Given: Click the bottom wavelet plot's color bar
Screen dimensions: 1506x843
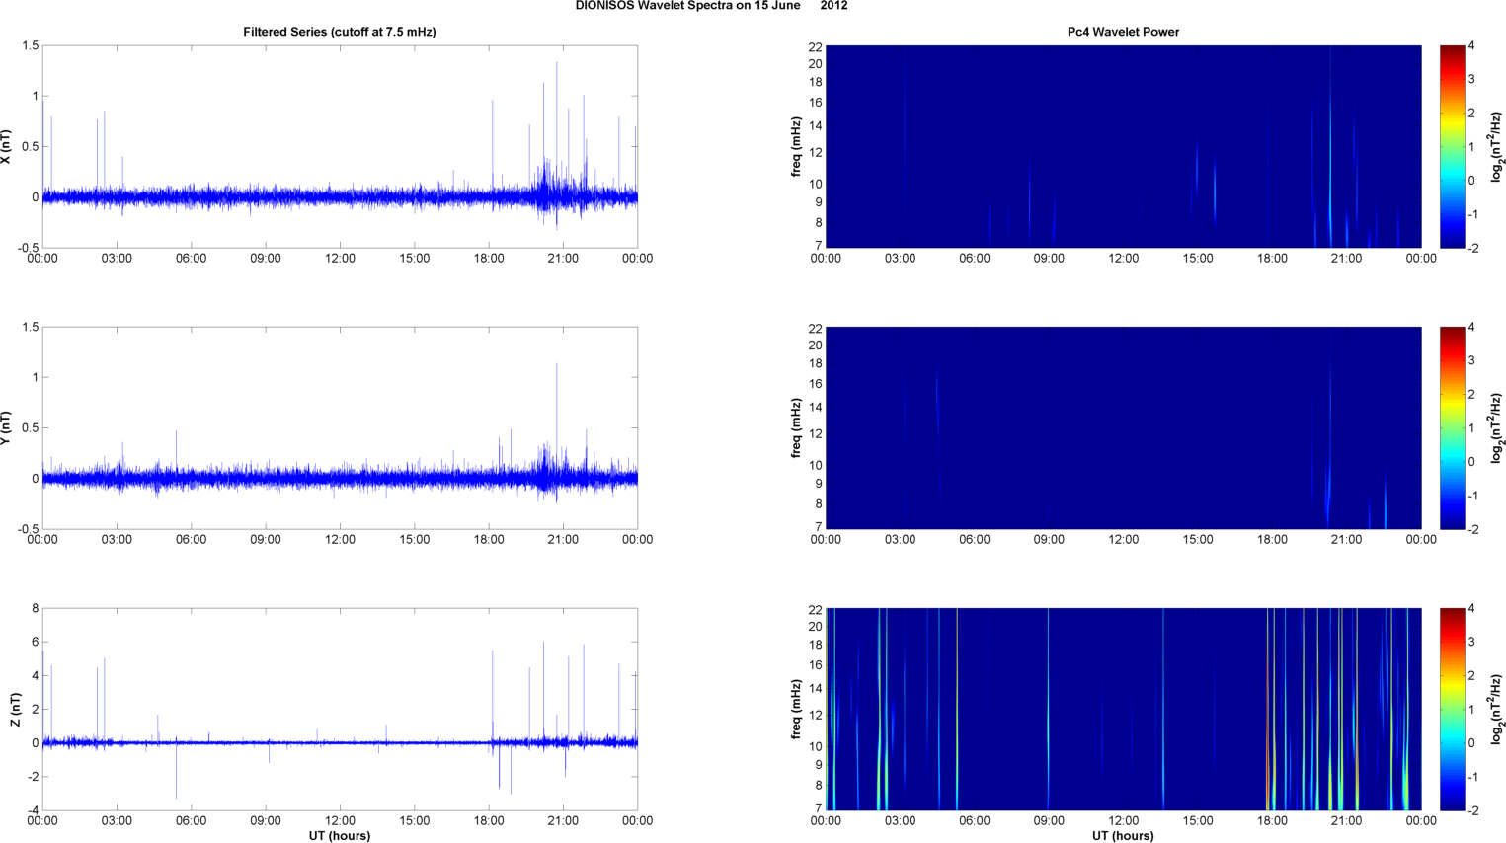Looking at the screenshot, I should pyautogui.click(x=1451, y=709).
